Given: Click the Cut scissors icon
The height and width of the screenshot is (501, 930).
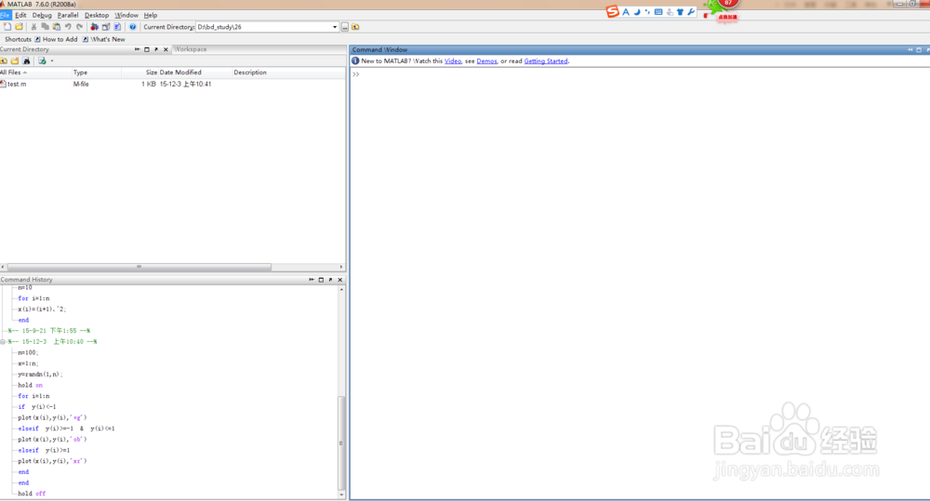Looking at the screenshot, I should tap(33, 27).
